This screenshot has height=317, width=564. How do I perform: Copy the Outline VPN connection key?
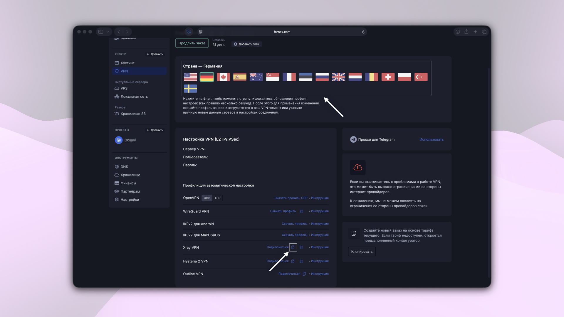[x=304, y=274]
